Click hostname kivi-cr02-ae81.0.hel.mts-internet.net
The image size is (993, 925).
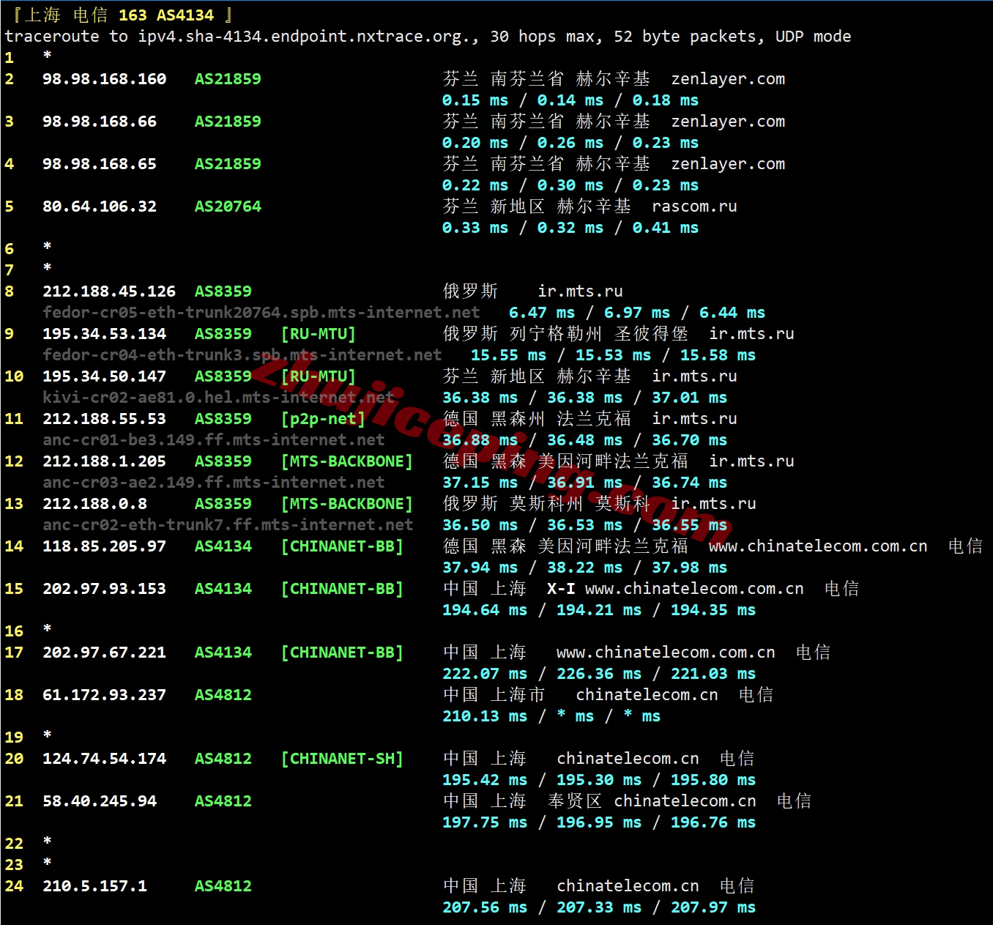[218, 398]
